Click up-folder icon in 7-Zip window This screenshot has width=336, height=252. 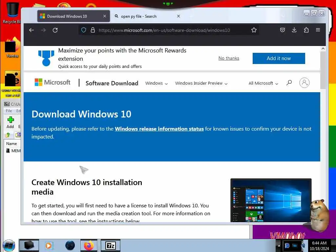point(8,135)
